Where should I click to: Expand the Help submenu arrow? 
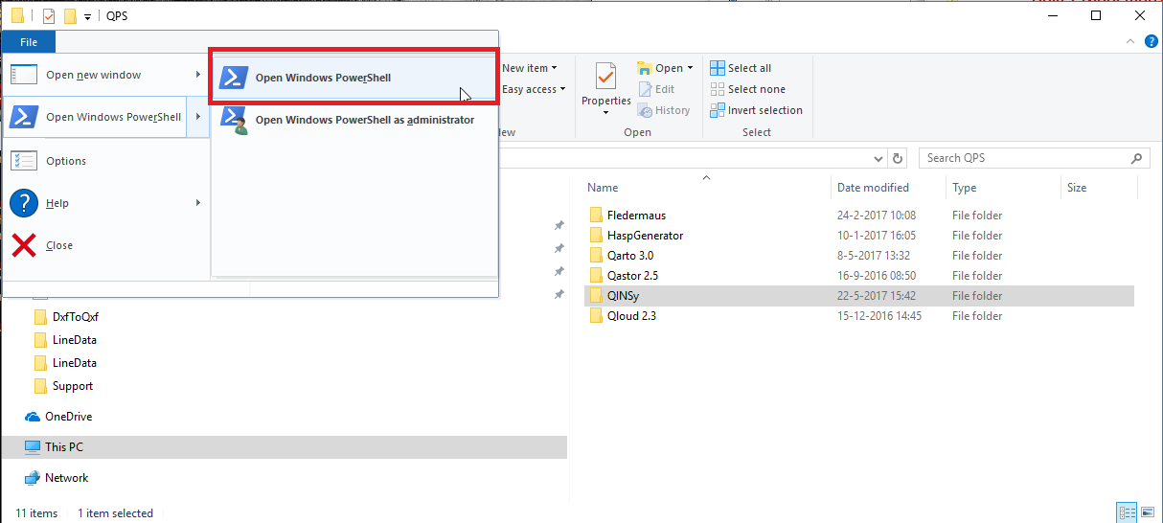click(198, 203)
